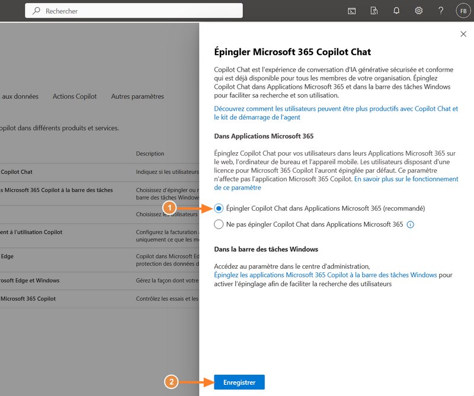Click the mobile app install icon
474x396 pixels.
(374, 11)
